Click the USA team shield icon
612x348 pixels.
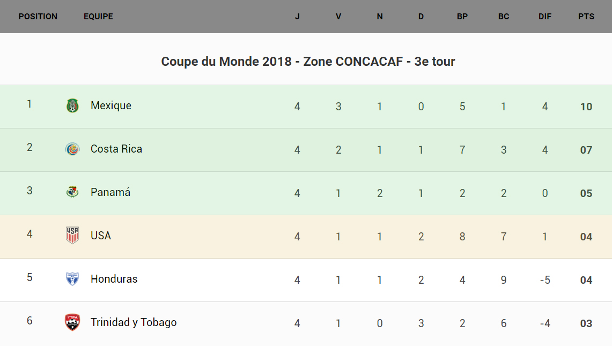point(72,236)
